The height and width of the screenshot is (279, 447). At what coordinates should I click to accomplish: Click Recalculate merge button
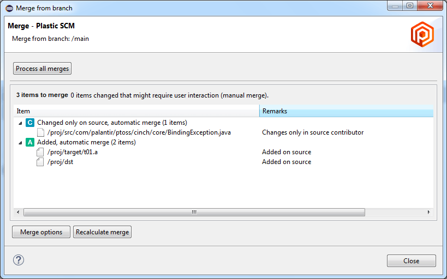tap(103, 232)
